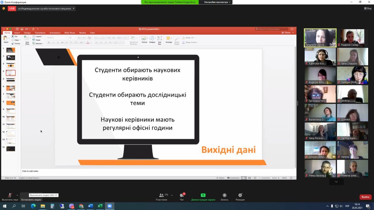The width and height of the screenshot is (374, 210).
Task: Click the Undo arrow in quick access toolbar
Action: [x=27, y=29]
